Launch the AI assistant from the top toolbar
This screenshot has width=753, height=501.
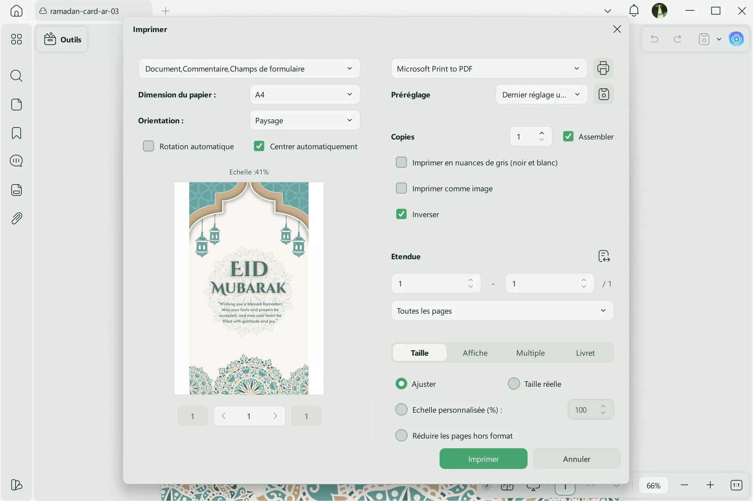tap(737, 39)
